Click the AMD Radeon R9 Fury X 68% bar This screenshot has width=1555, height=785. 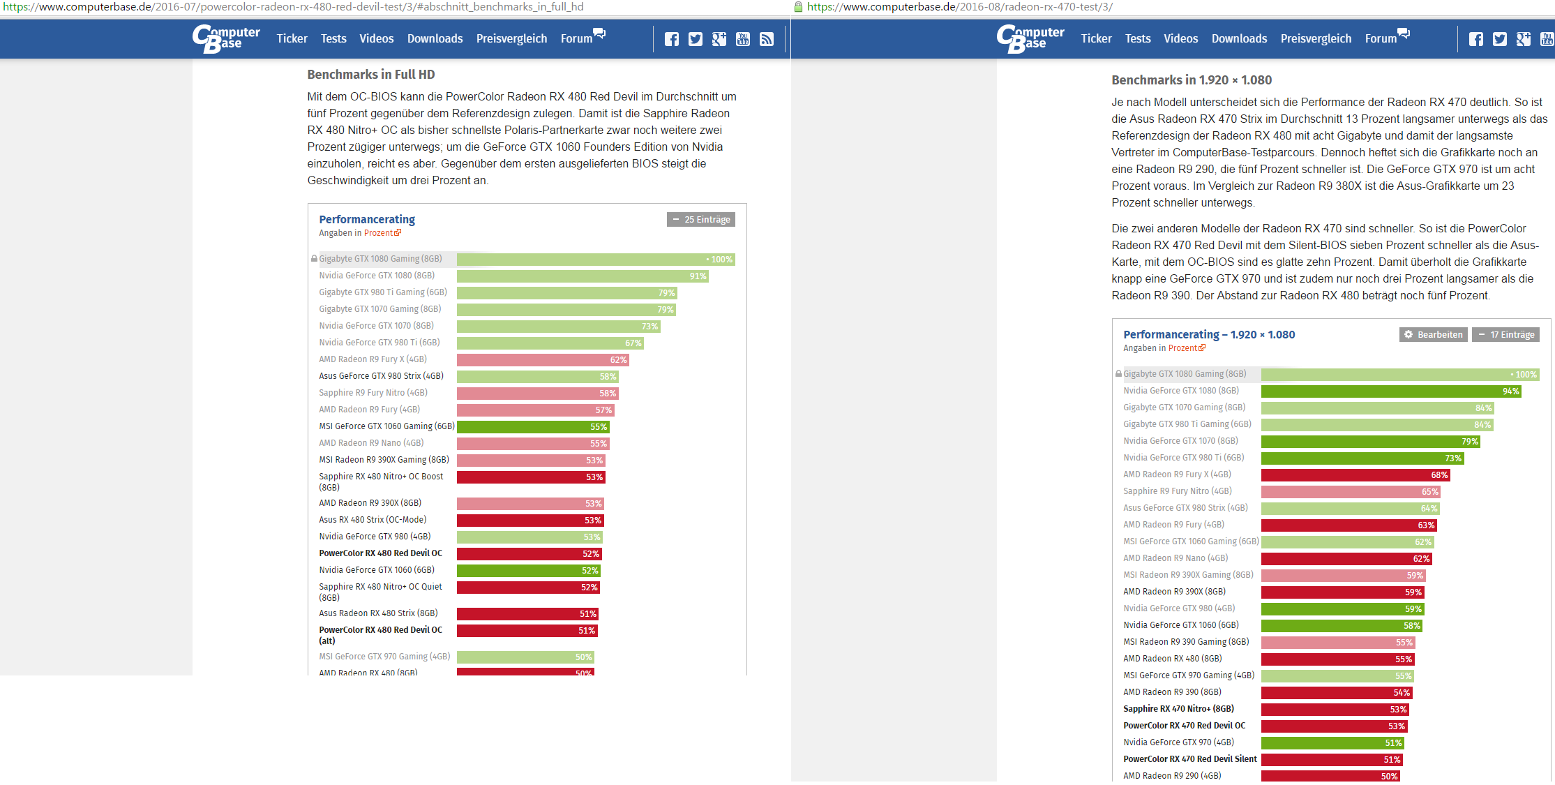click(1355, 475)
